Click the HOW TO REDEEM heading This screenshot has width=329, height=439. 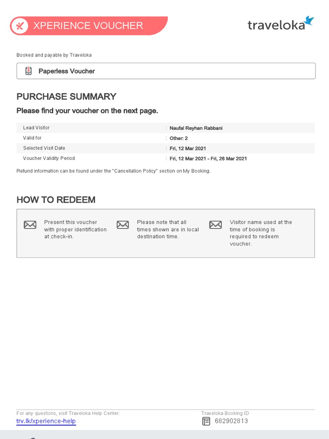click(56, 200)
